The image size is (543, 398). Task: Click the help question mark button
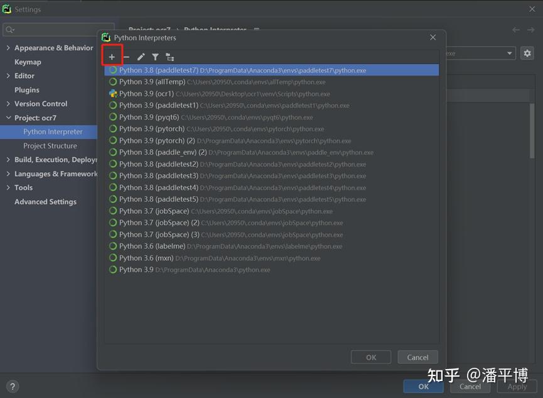click(x=13, y=386)
